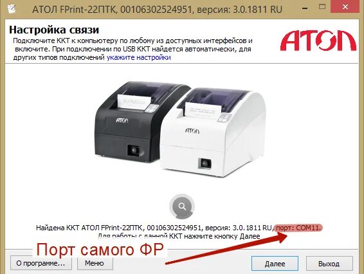Click the 'Далее' button
The height and width of the screenshot is (274, 364).
(x=275, y=264)
